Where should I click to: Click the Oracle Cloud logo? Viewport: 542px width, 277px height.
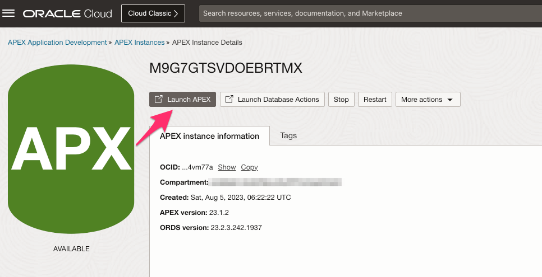(67, 13)
